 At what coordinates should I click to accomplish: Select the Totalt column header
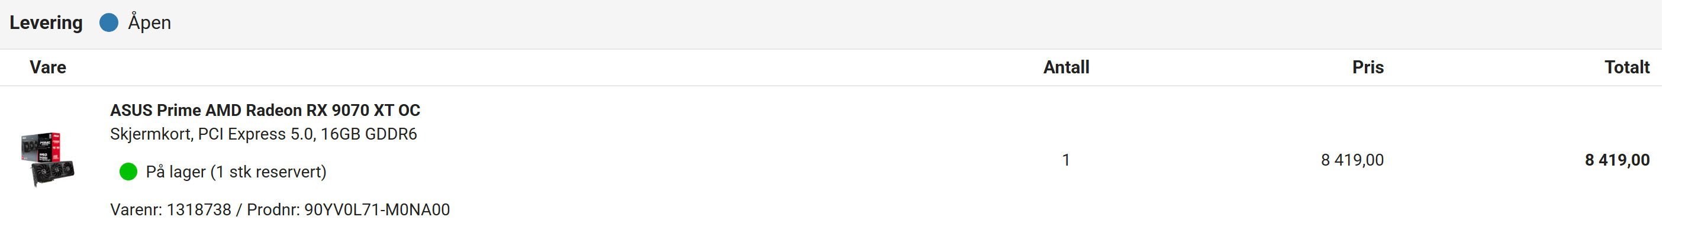[1627, 67]
